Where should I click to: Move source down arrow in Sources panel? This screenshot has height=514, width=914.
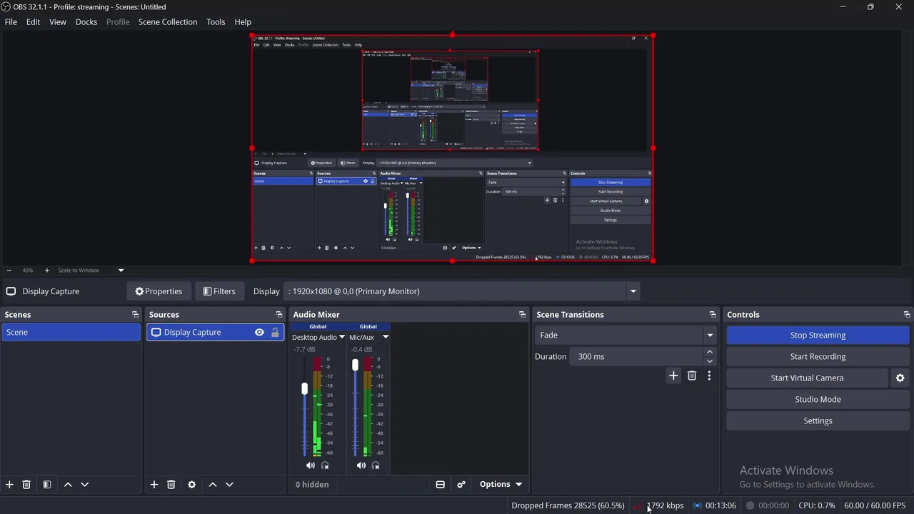tap(230, 485)
